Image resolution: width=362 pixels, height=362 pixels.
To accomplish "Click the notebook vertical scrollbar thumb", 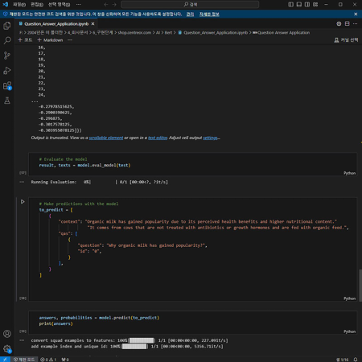I will [360, 286].
